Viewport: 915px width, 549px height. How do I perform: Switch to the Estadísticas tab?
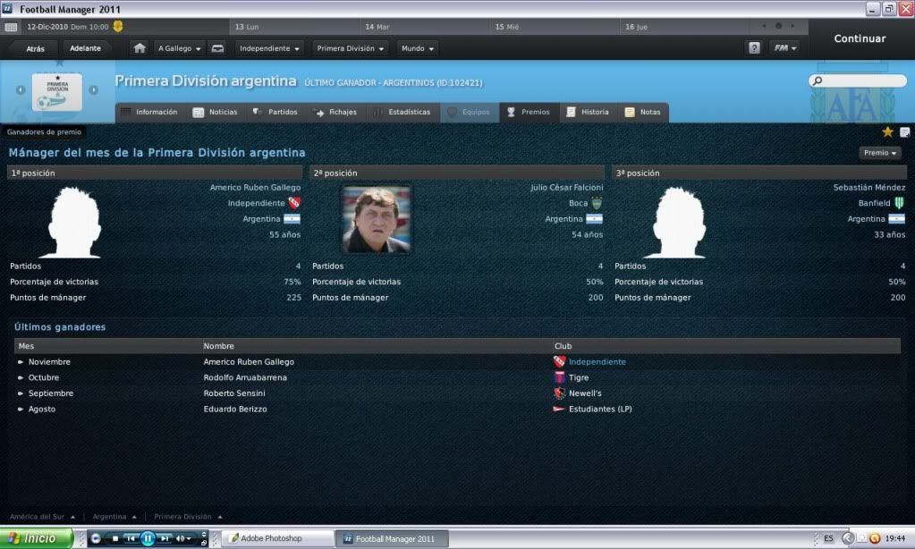402,112
